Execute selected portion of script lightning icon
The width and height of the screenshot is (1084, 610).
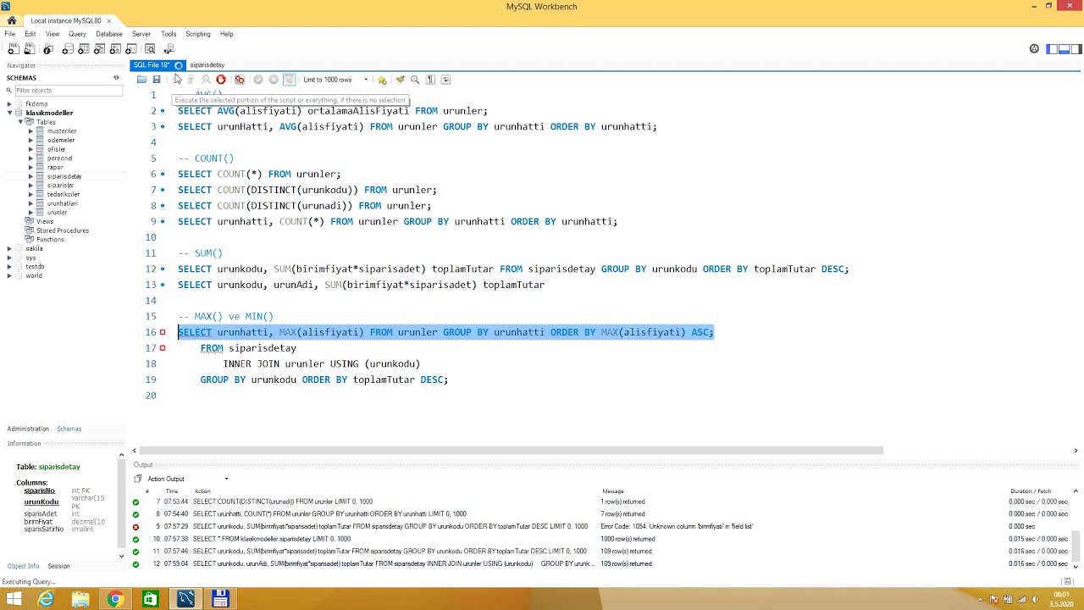click(x=177, y=80)
